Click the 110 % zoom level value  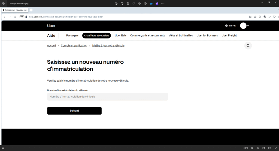coord(245,148)
